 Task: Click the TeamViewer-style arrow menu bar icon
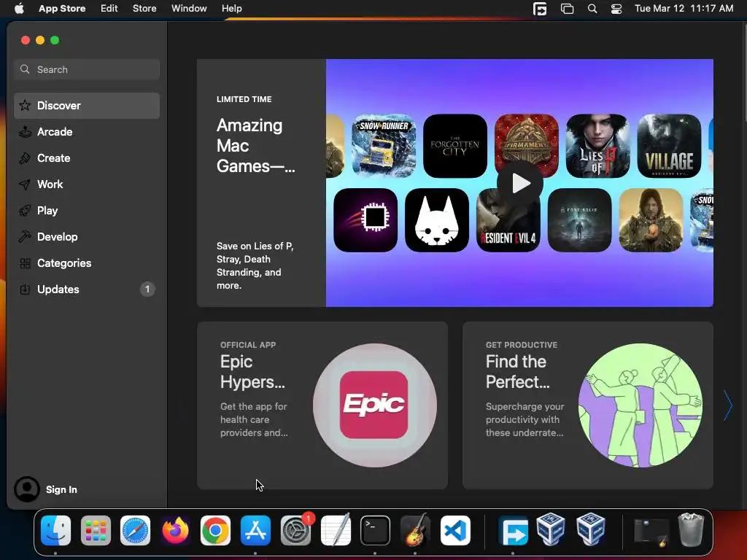coord(540,9)
